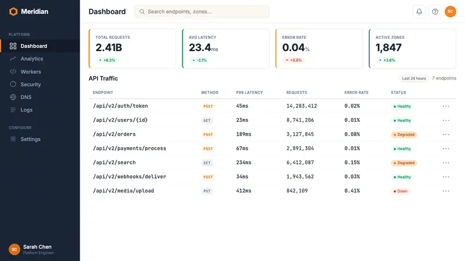Click Healthy badge on /api/v2/auth/token row
Screen dimensions: 465x261
[x=402, y=106]
